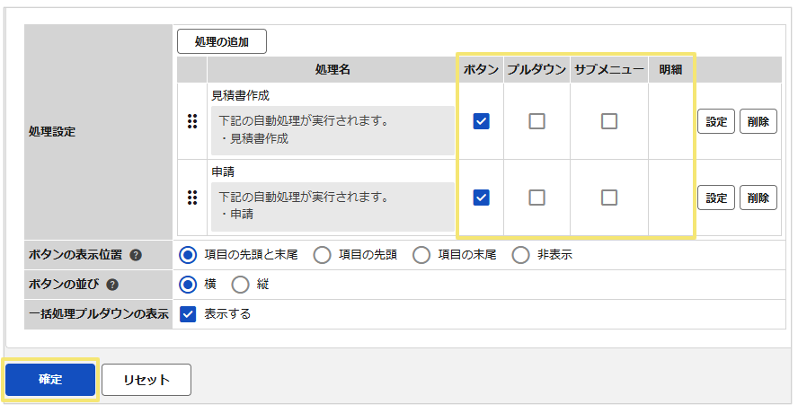Click drag handle icon for 申請 row
The width and height of the screenshot is (798, 413).
(192, 198)
